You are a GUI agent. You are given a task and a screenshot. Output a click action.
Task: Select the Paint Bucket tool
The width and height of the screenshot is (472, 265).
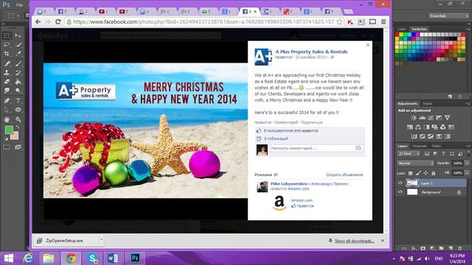(19, 81)
